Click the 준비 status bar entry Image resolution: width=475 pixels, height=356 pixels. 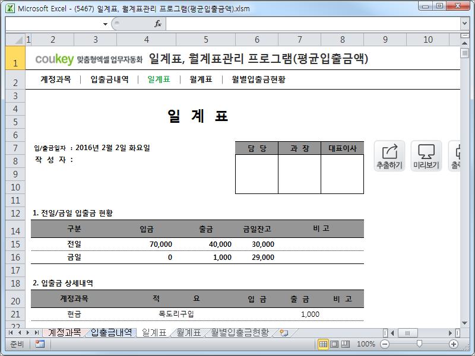(17, 344)
